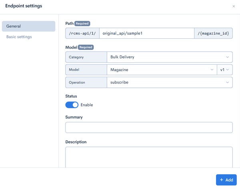
Task: Open the Magazine model dropdown
Action: pyautogui.click(x=162, y=70)
